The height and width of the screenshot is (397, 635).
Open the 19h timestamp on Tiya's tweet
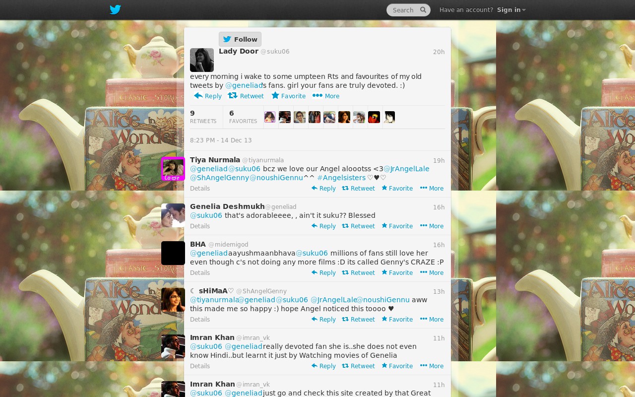coord(439,161)
